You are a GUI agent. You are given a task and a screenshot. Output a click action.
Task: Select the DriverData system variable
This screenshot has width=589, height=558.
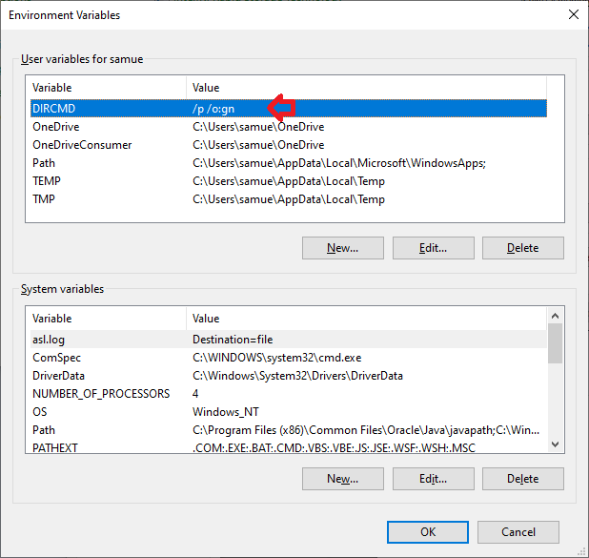(288, 375)
